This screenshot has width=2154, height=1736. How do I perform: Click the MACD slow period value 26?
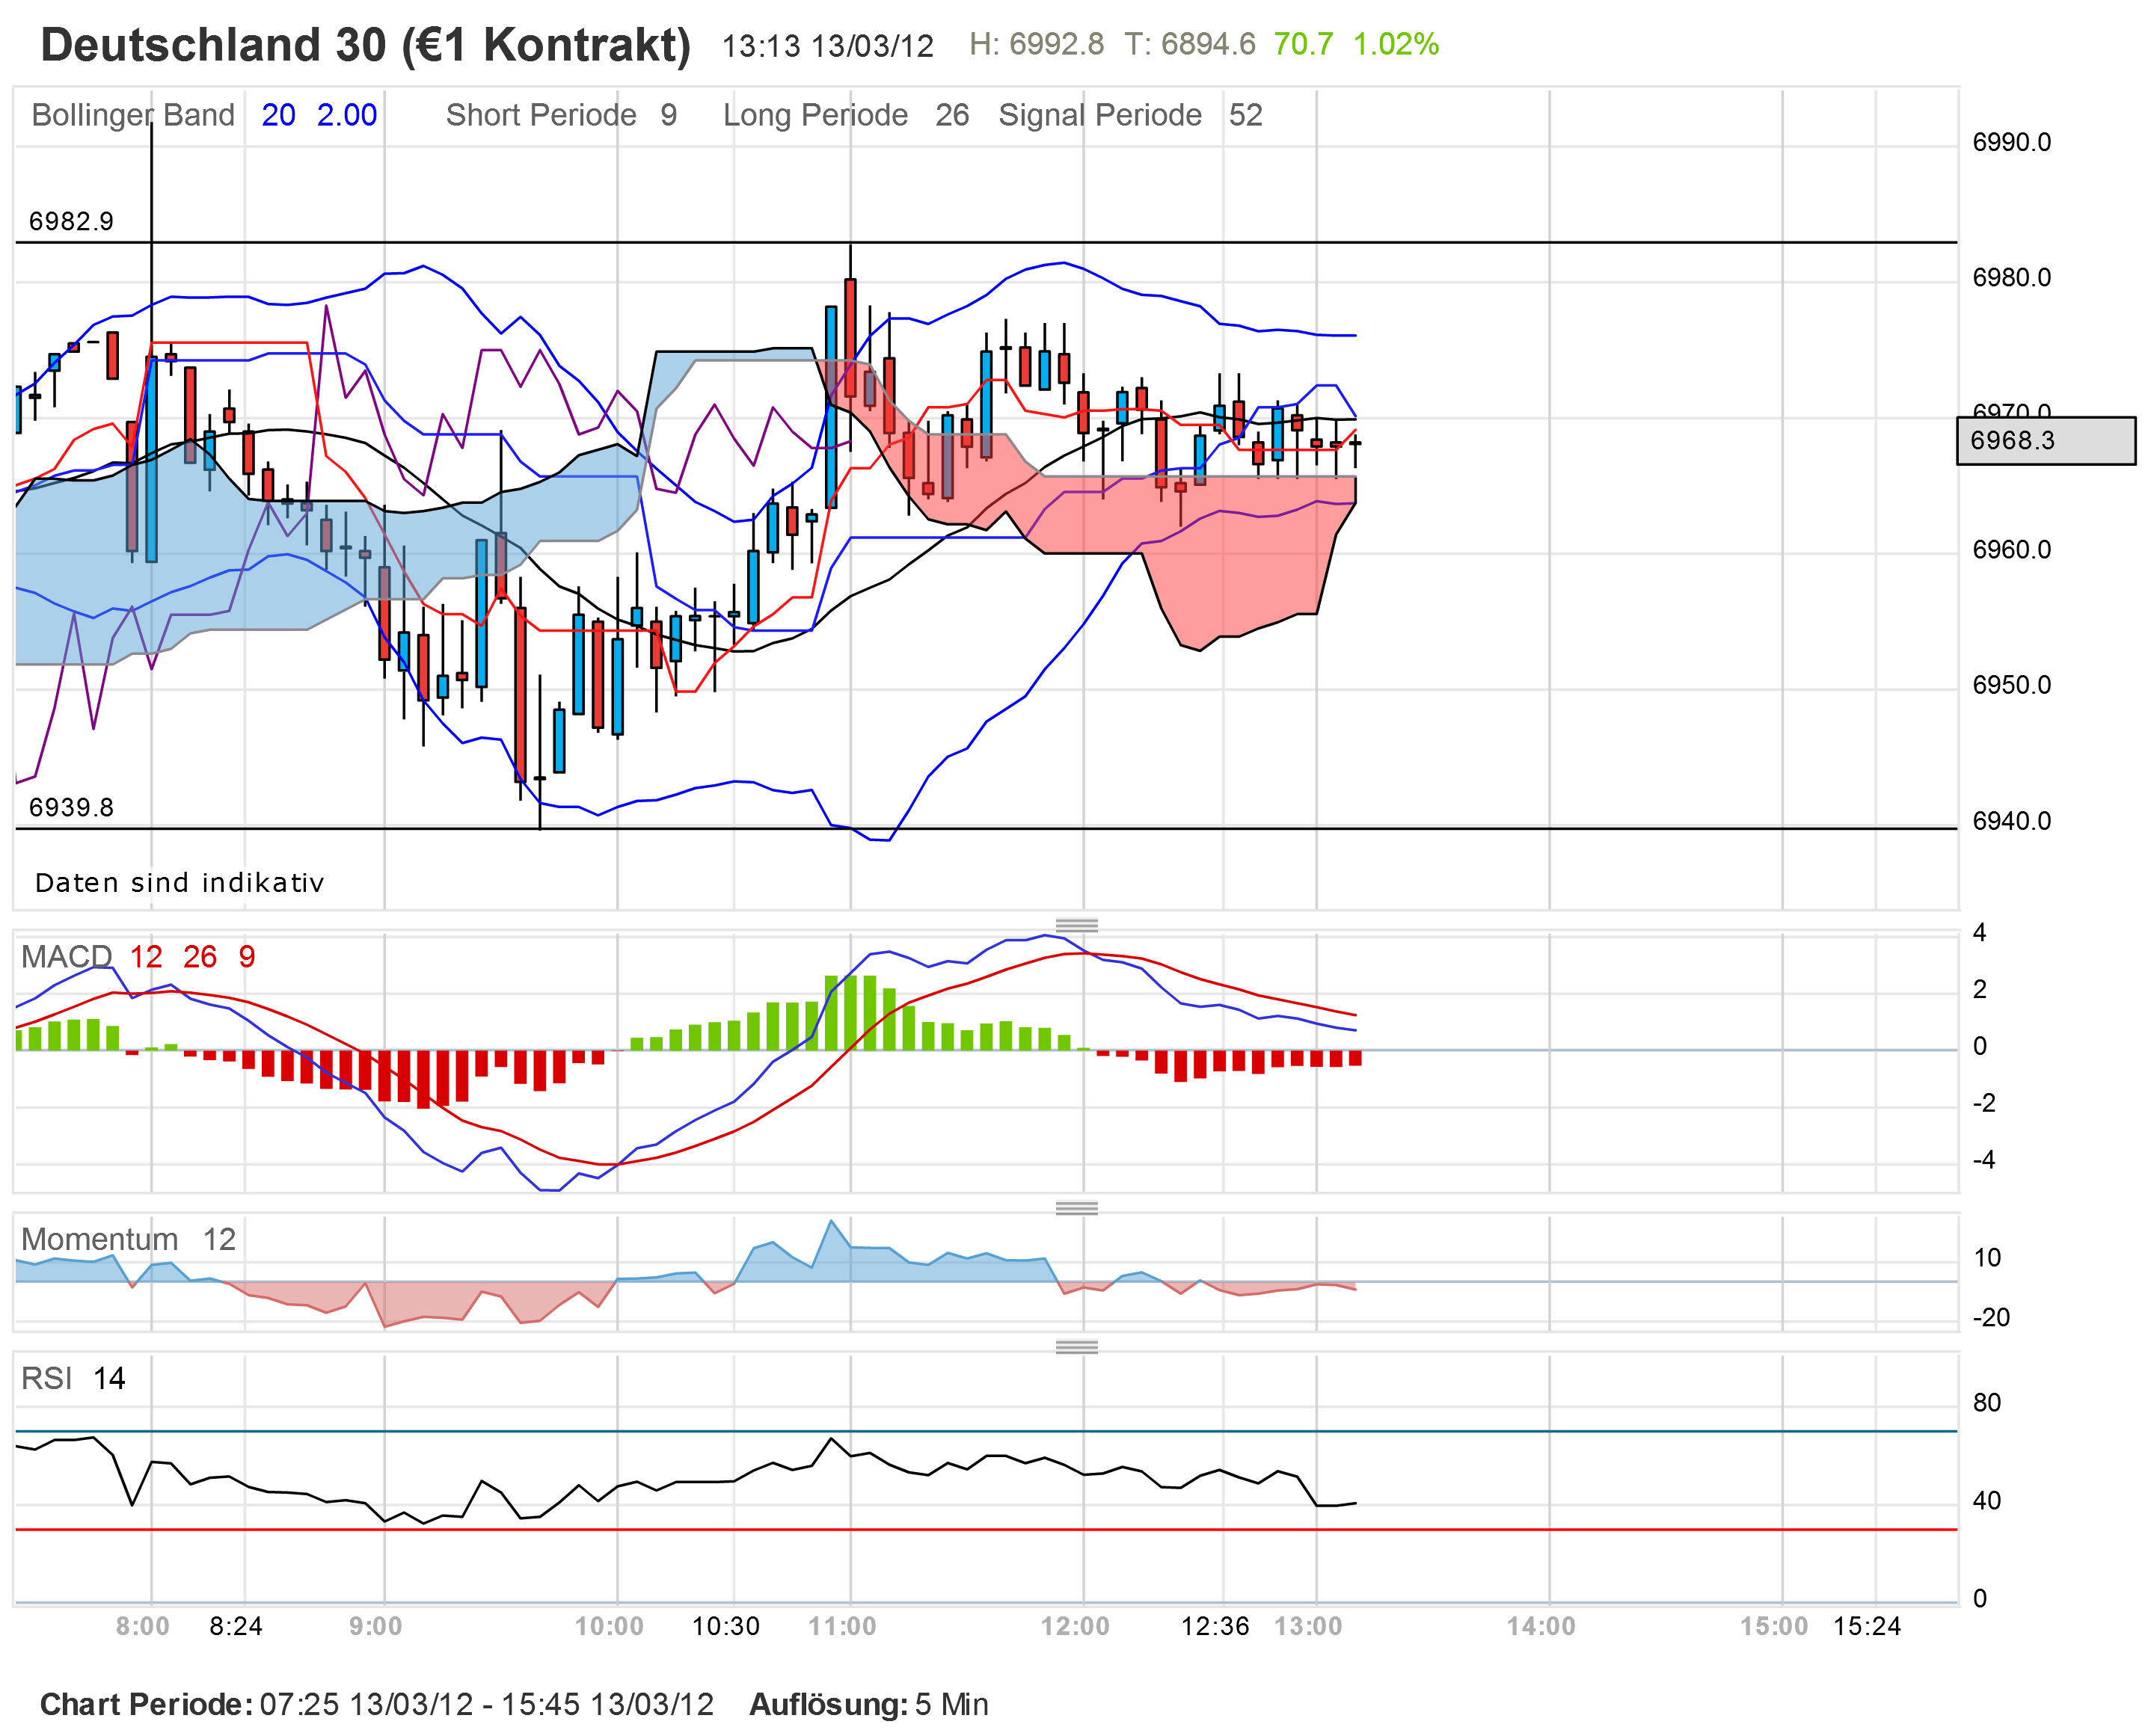point(199,957)
